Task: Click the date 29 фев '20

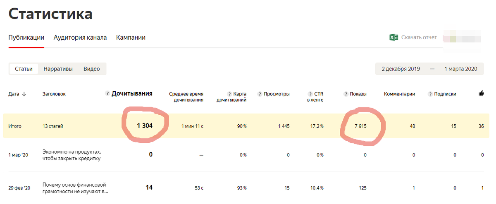Action: pos(19,188)
